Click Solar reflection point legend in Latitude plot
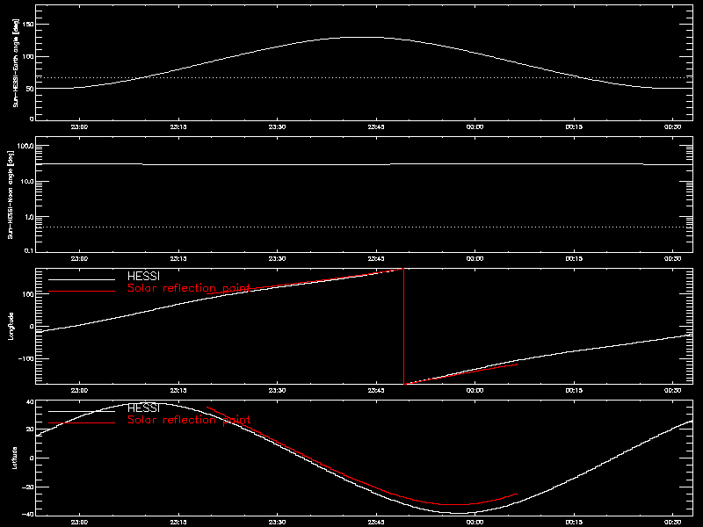The image size is (703, 527). (189, 420)
